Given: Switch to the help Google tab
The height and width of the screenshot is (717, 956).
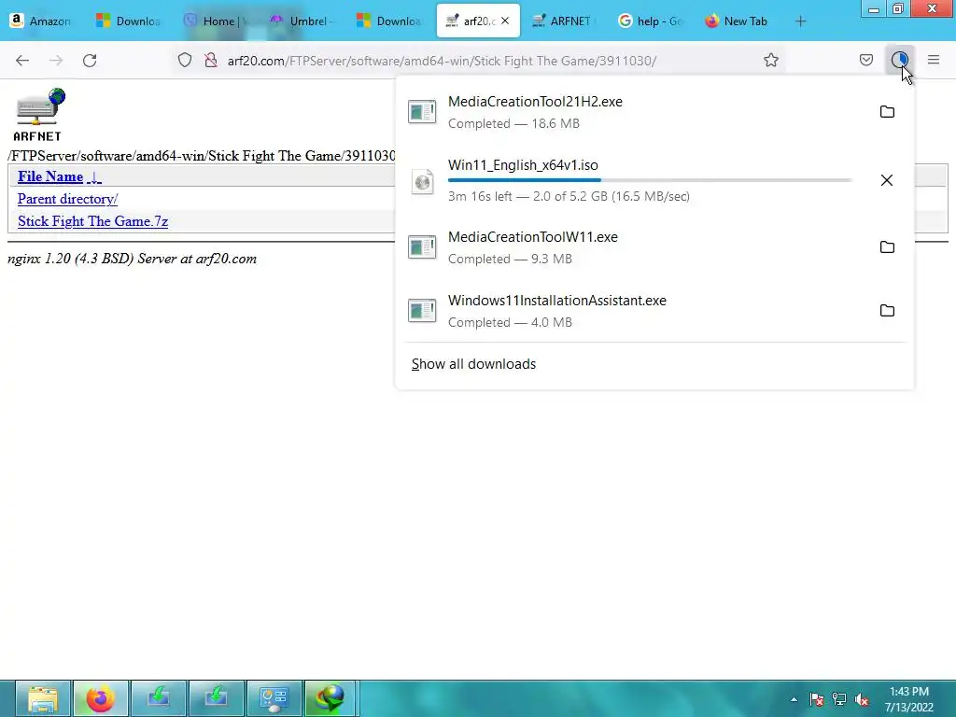Looking at the screenshot, I should (x=650, y=21).
